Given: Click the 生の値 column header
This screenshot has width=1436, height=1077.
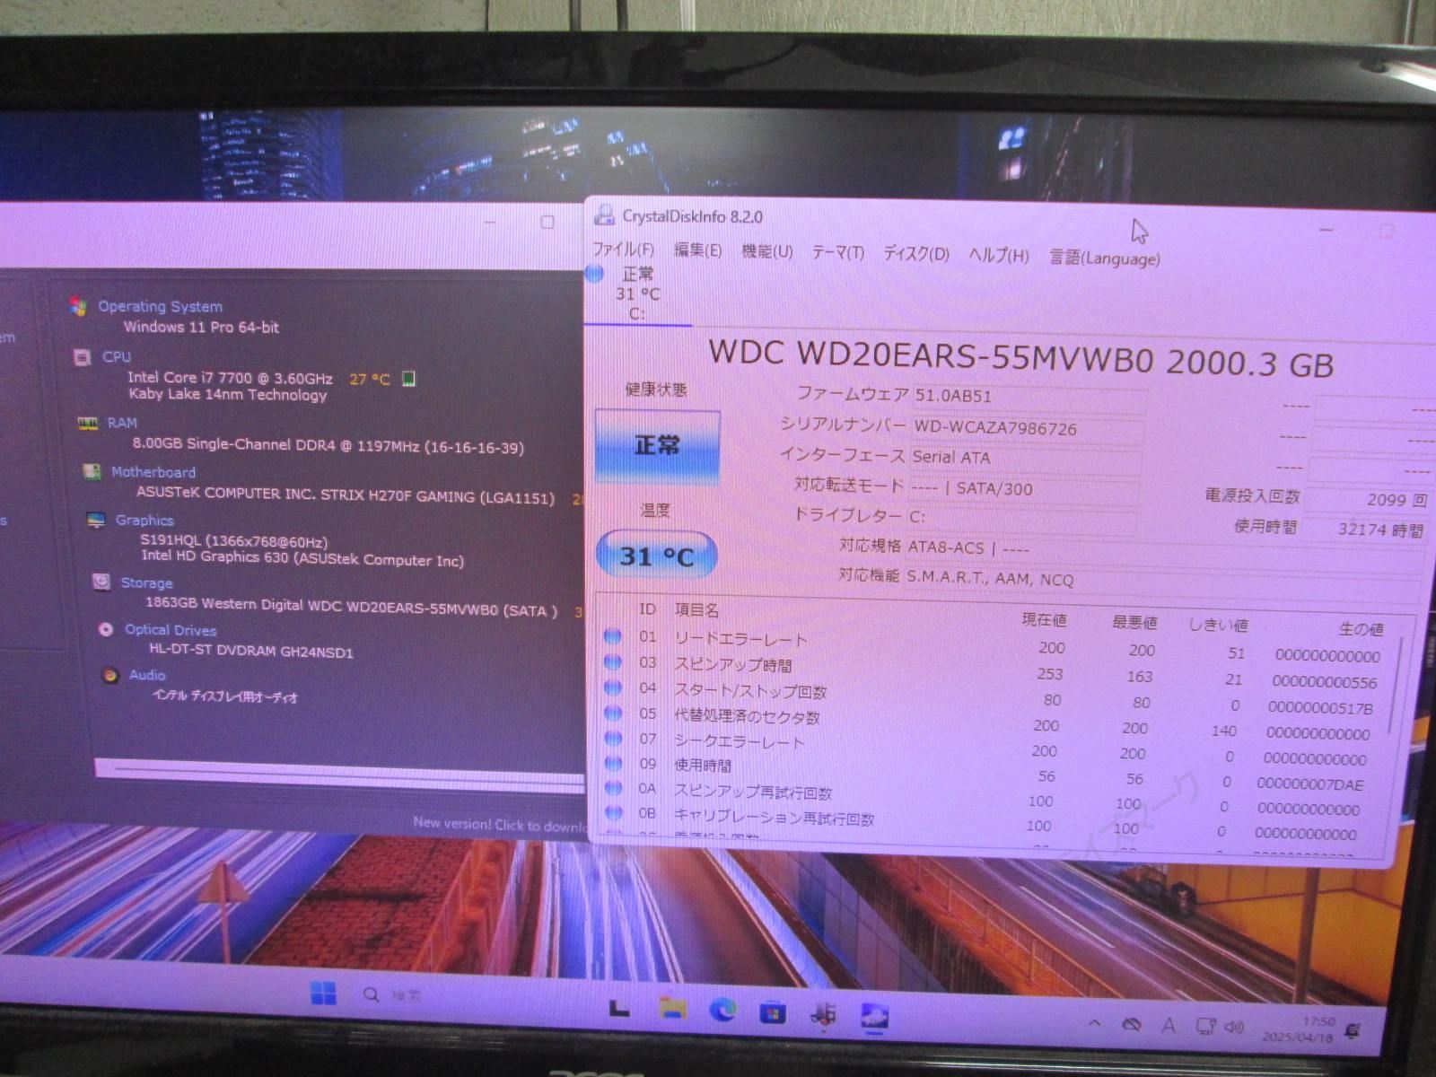Looking at the screenshot, I should tap(1362, 628).
